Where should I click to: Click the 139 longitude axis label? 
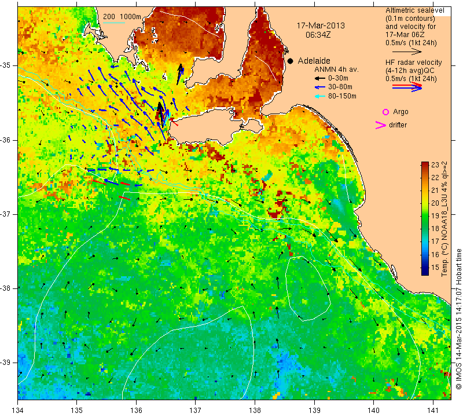[x=314, y=411]
